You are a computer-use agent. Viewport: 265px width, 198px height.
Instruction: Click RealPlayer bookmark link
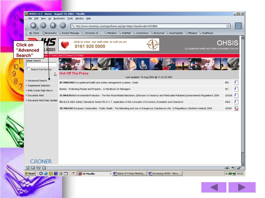click(206, 33)
